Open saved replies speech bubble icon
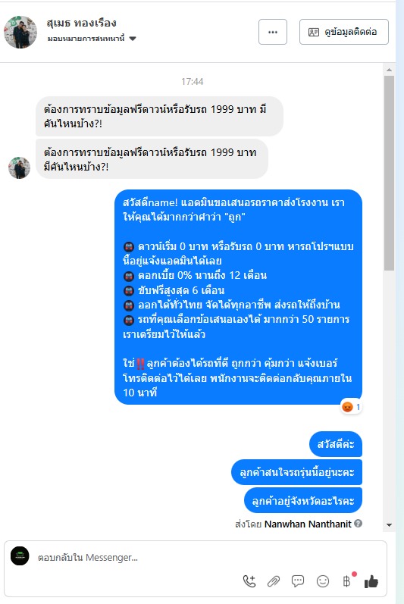The image size is (404, 604). 298,581
